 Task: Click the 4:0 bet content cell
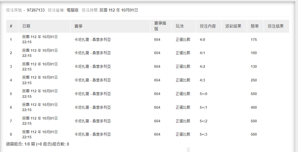pyautogui.click(x=202, y=40)
